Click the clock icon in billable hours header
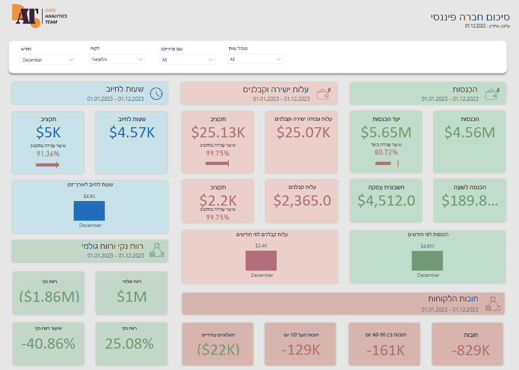Screen dimensions: 519x370 (156, 94)
